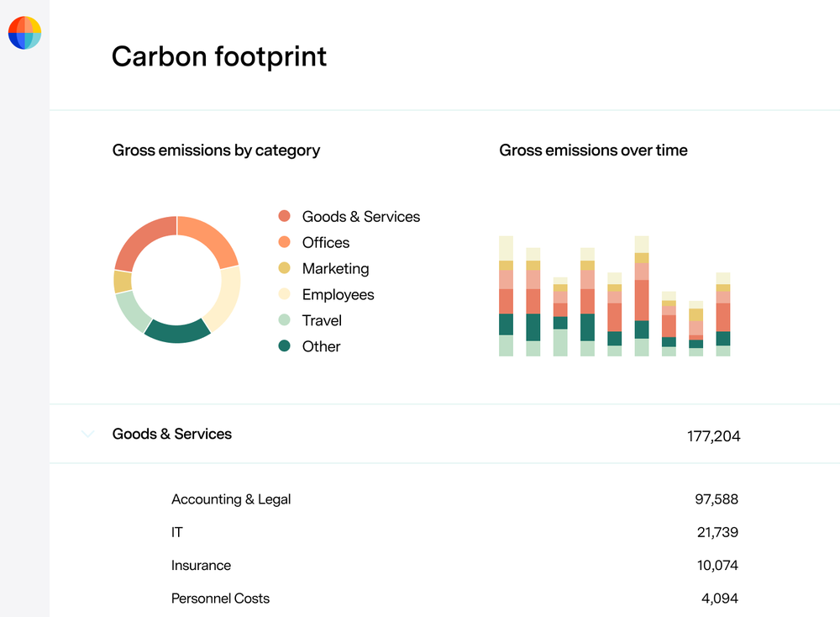Select the Accounting & Legal row

click(x=454, y=499)
